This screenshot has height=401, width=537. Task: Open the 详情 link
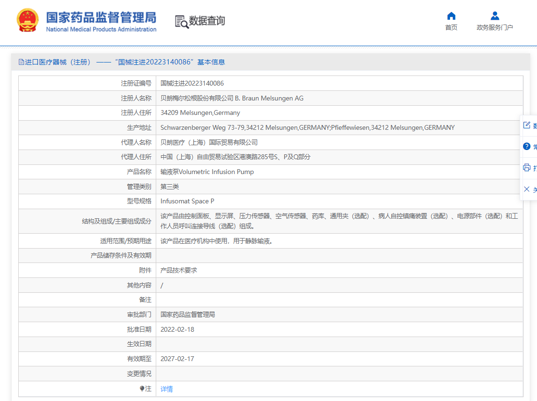166,388
